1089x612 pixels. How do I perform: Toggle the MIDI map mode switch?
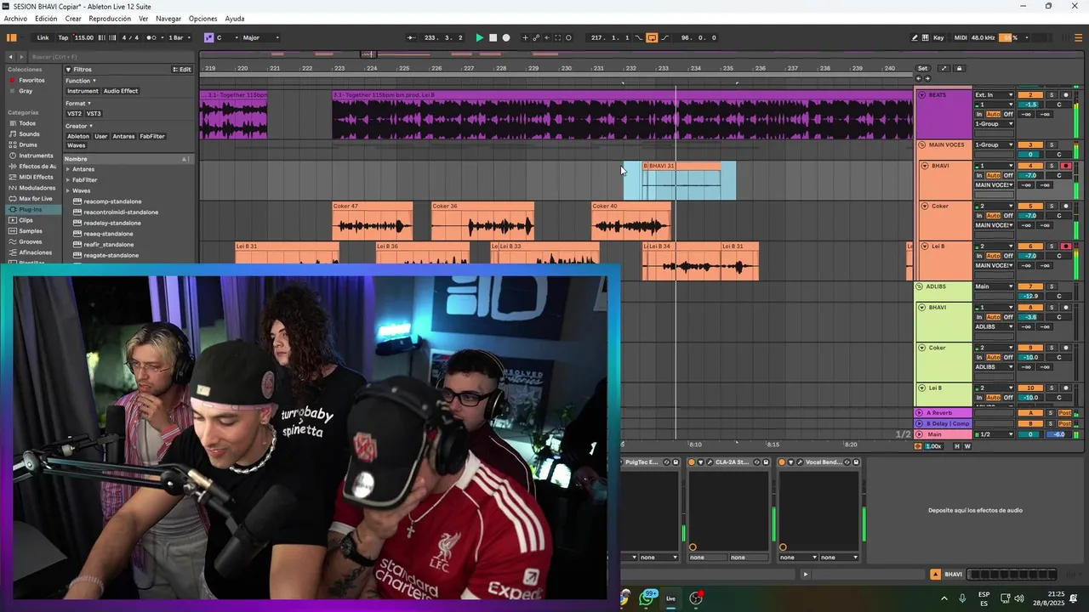pos(961,37)
